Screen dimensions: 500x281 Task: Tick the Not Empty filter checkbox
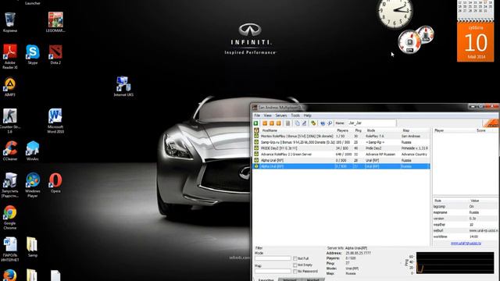click(x=295, y=265)
